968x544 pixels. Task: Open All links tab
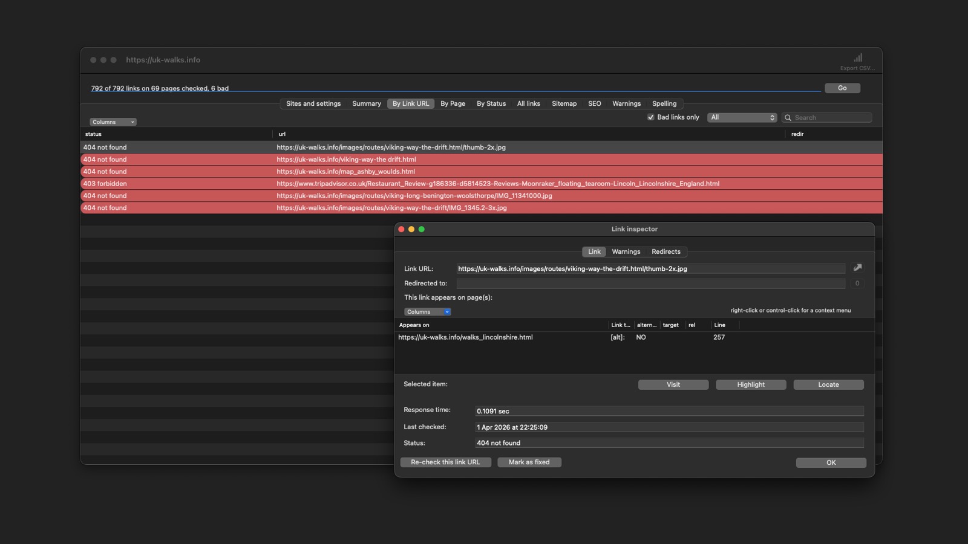click(x=529, y=103)
